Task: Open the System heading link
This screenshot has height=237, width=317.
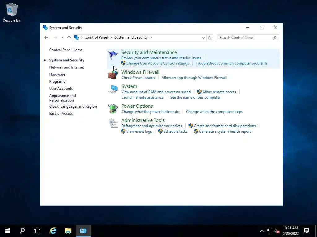Action: click(129, 86)
